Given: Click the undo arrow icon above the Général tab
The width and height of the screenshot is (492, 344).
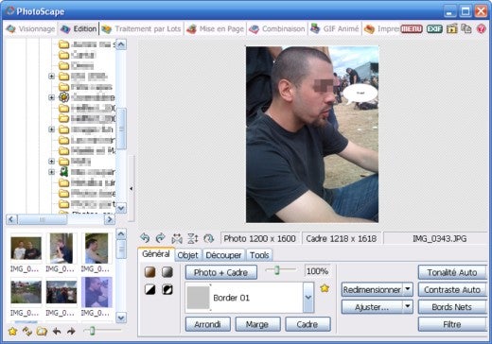Looking at the screenshot, I should 145,238.
